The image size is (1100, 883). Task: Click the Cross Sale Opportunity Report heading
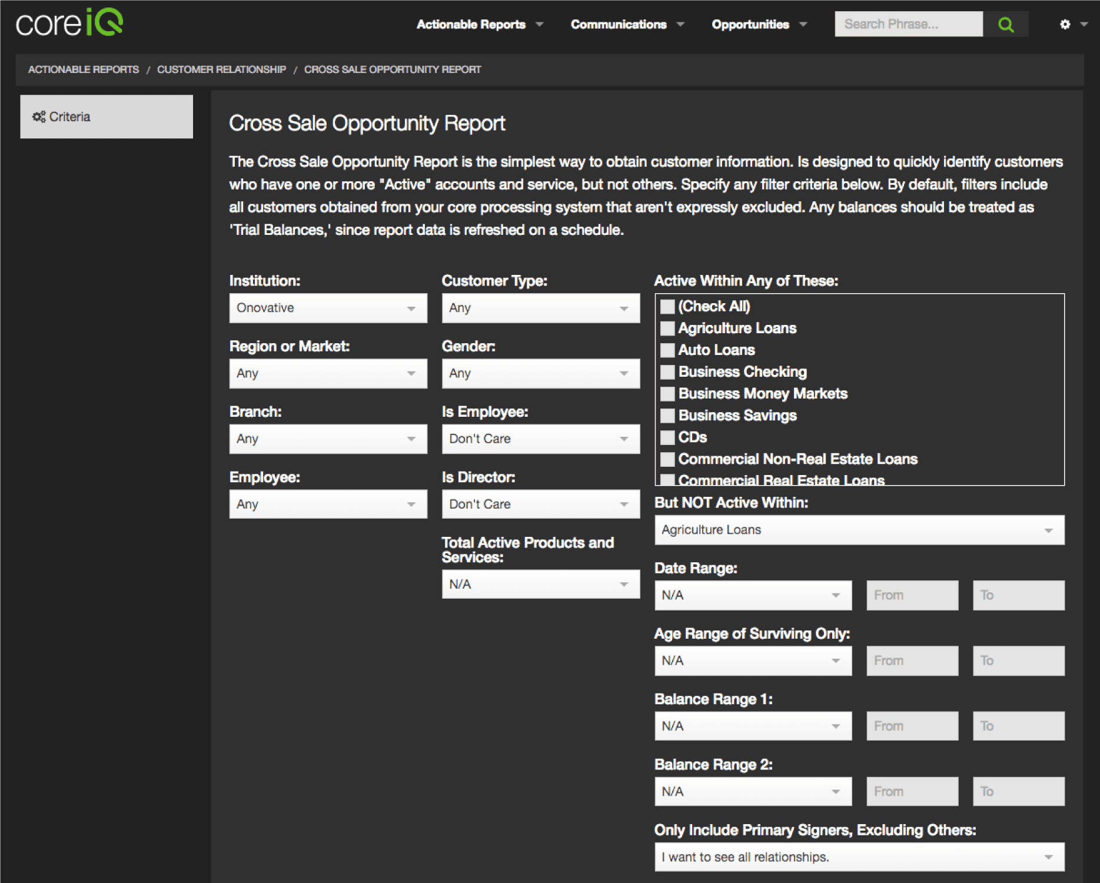(x=367, y=124)
